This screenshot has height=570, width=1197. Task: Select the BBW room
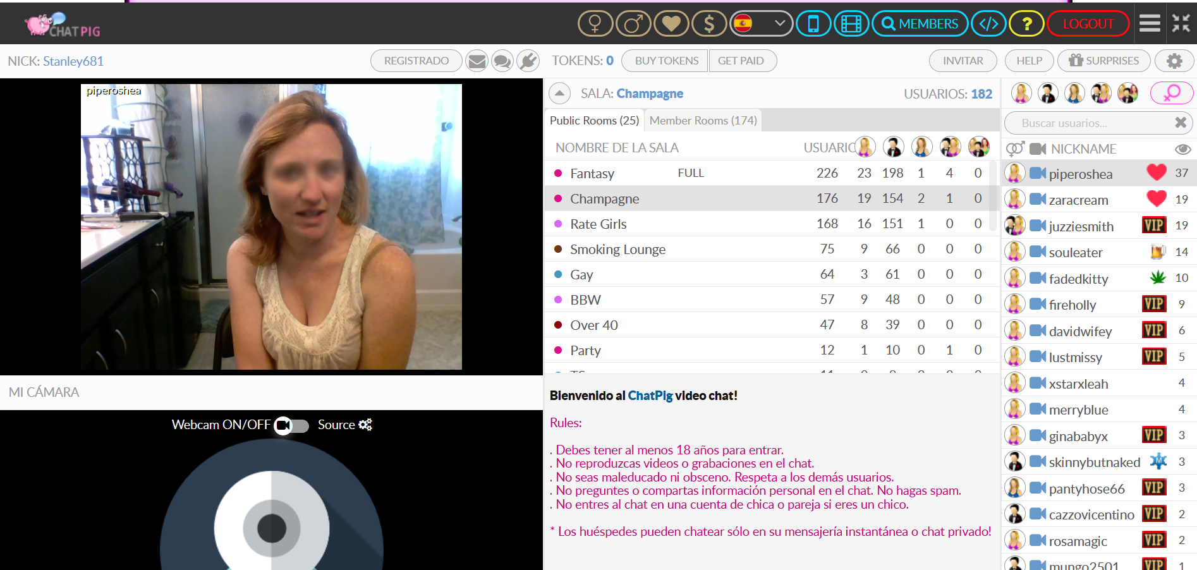pos(772,300)
